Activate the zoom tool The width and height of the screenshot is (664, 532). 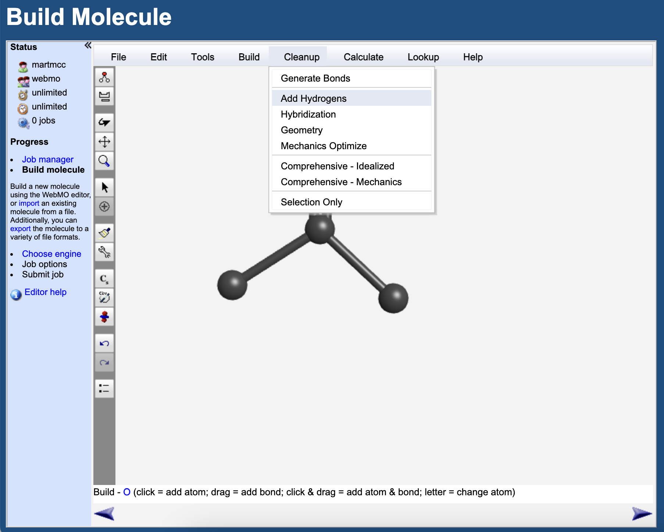(x=104, y=161)
